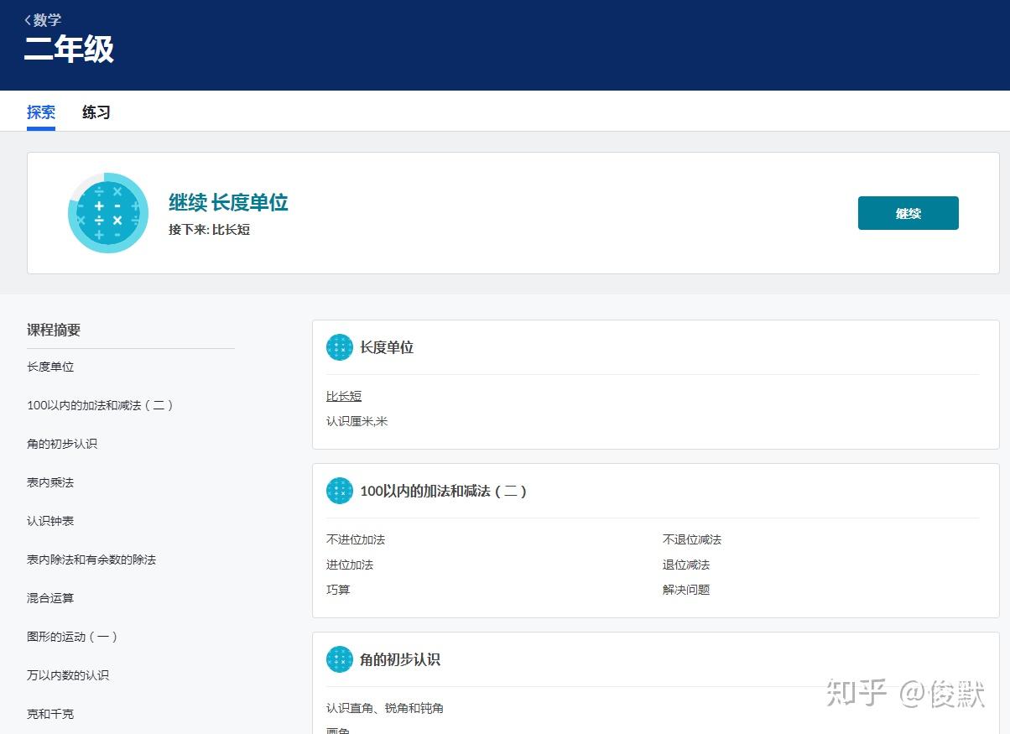This screenshot has height=734, width=1010.
Task: Jump to 表内除法和有余数的除法 in summary
Action: [91, 560]
